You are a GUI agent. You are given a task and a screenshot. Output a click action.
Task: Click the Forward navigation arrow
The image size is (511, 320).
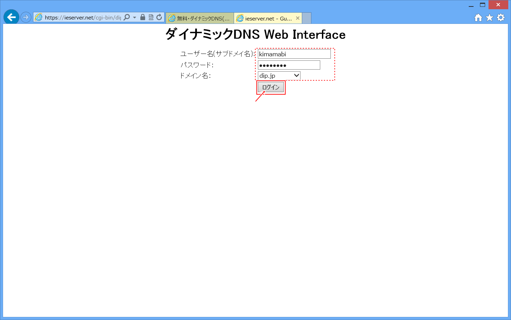[x=26, y=17]
